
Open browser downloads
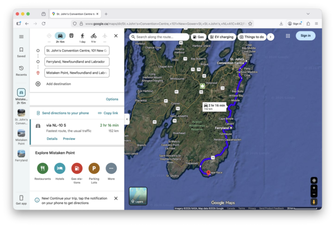pos(281,23)
